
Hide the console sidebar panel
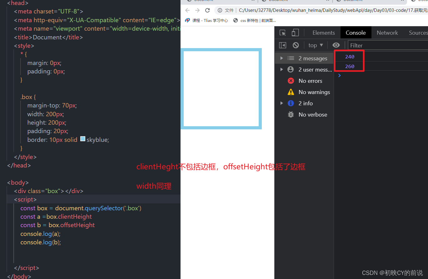282,45
